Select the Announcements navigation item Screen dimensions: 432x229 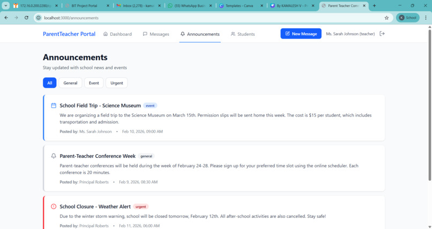[200, 34]
